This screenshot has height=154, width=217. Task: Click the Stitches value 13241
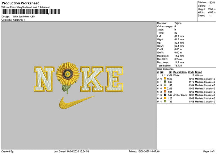212,3
